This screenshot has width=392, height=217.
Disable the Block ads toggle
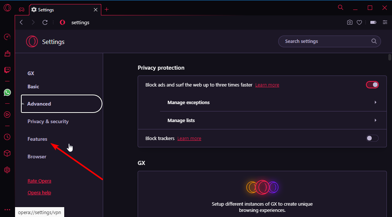point(372,85)
